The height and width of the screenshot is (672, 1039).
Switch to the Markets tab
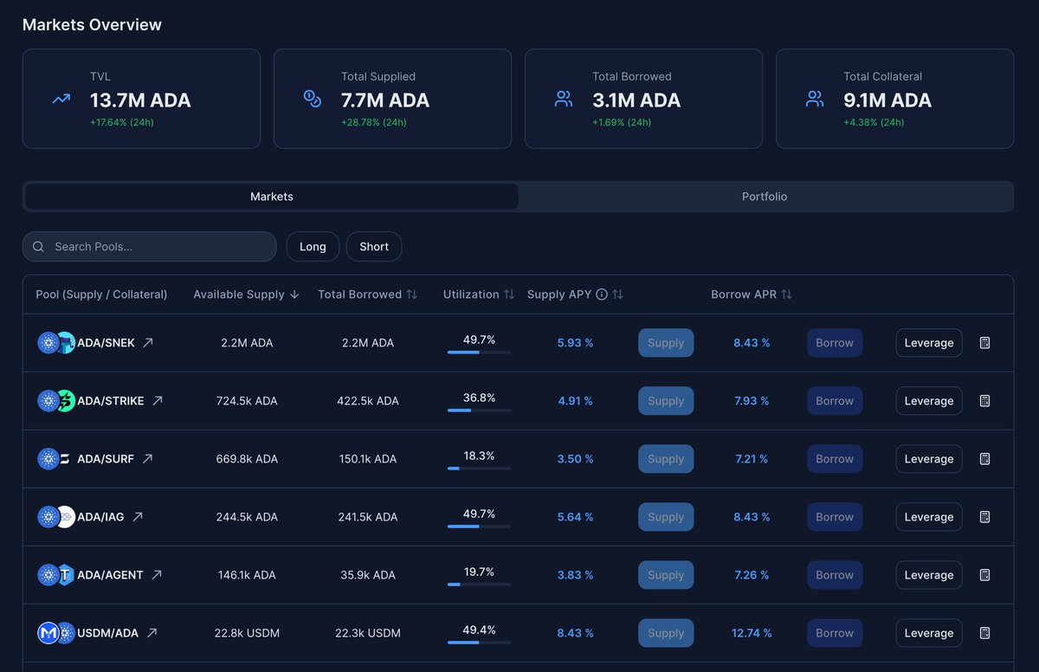(x=272, y=197)
